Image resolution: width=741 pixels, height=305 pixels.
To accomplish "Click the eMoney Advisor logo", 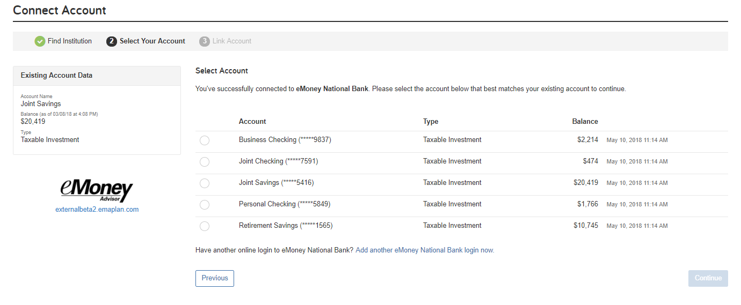I will coord(97,190).
